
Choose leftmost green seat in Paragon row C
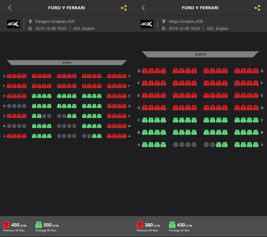point(34,116)
